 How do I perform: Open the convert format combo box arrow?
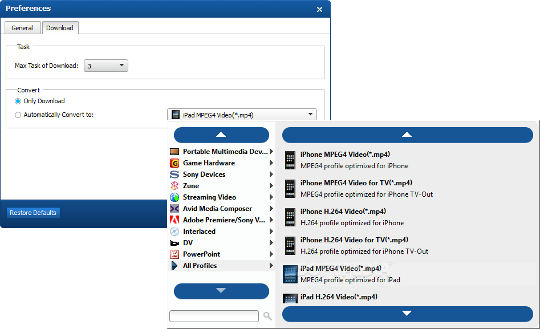coord(310,115)
